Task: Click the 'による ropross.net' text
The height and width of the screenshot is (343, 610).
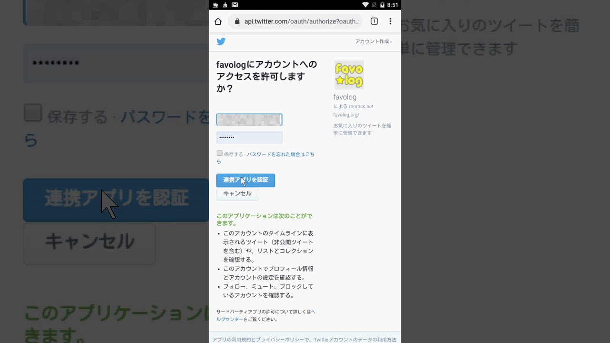Action: [353, 106]
